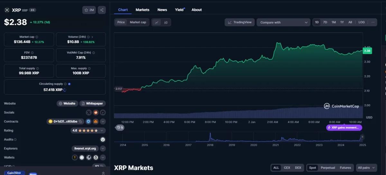Open the third wallet icon in Wallets row
The width and height of the screenshot is (386, 175).
click(x=89, y=158)
